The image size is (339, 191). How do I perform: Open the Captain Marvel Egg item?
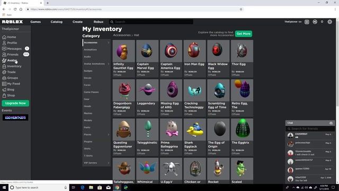pyautogui.click(x=147, y=58)
